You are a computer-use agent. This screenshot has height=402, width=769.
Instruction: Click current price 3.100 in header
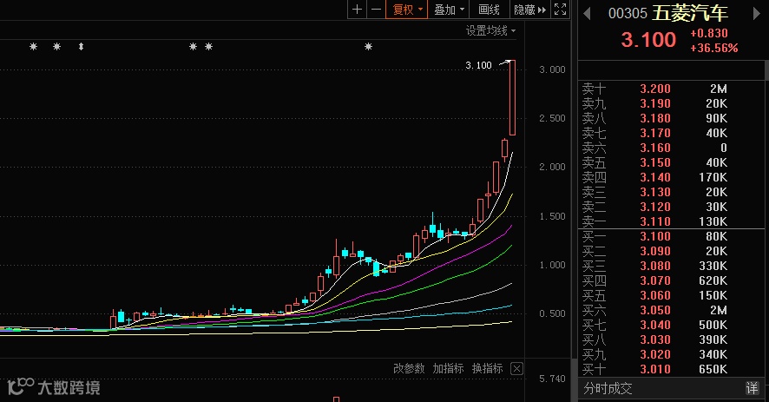648,39
